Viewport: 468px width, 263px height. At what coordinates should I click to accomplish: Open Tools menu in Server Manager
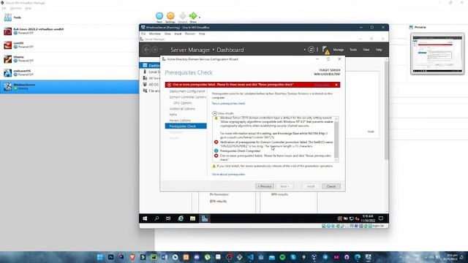[353, 50]
